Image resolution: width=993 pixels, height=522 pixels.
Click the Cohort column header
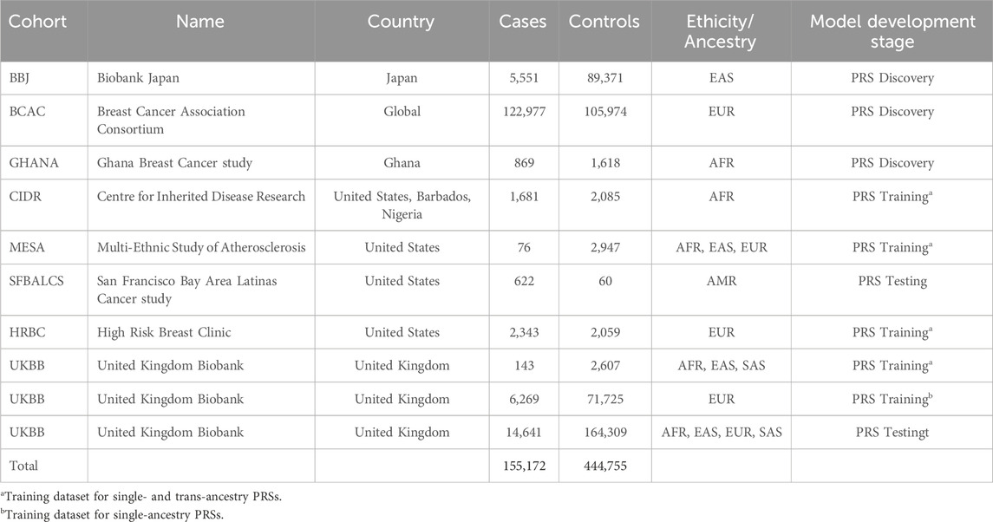click(37, 22)
